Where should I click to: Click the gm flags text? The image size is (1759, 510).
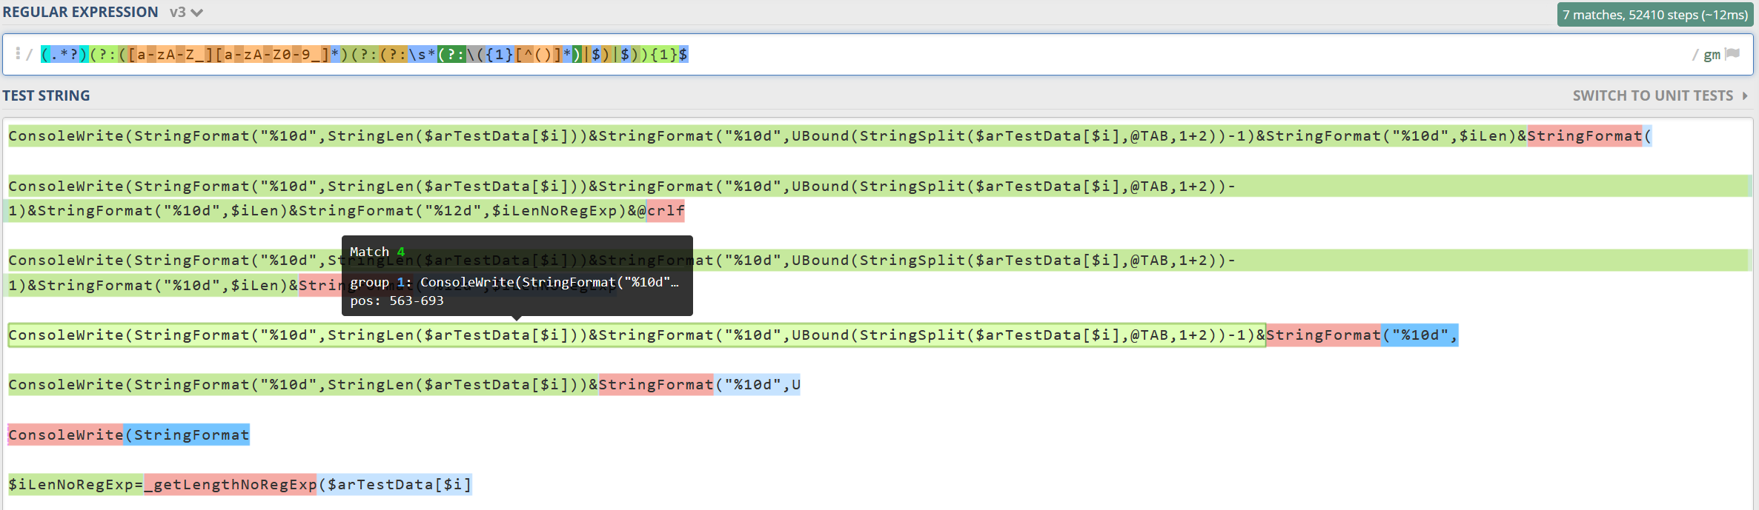click(x=1712, y=55)
